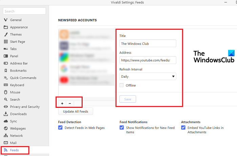Click the Mail envelope icon

pyautogui.click(x=6, y=143)
